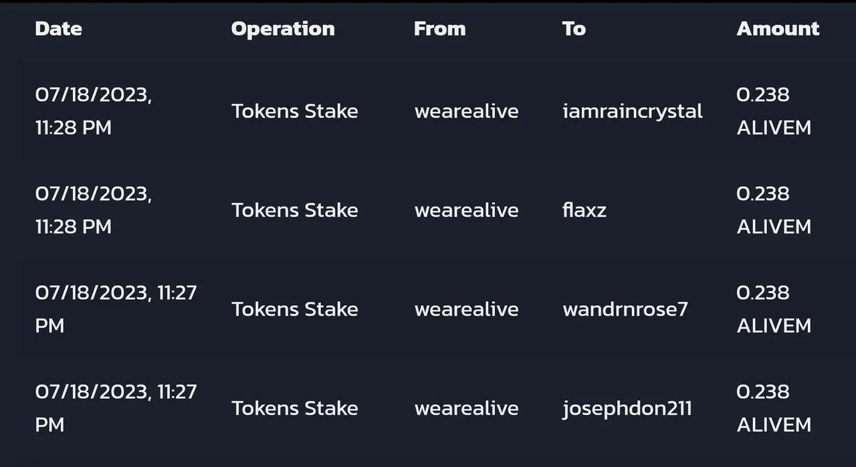This screenshot has height=467, width=856.
Task: Visit the wandrnrose7 recipient link
Action: pos(625,309)
